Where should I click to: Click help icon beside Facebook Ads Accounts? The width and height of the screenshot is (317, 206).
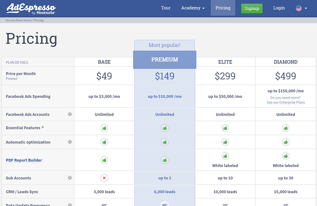point(70,114)
